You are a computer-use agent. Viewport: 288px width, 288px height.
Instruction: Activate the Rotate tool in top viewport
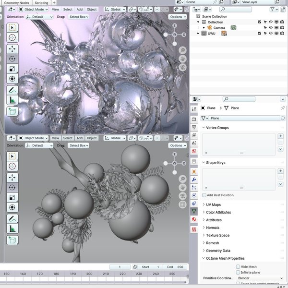pyautogui.click(x=12, y=59)
